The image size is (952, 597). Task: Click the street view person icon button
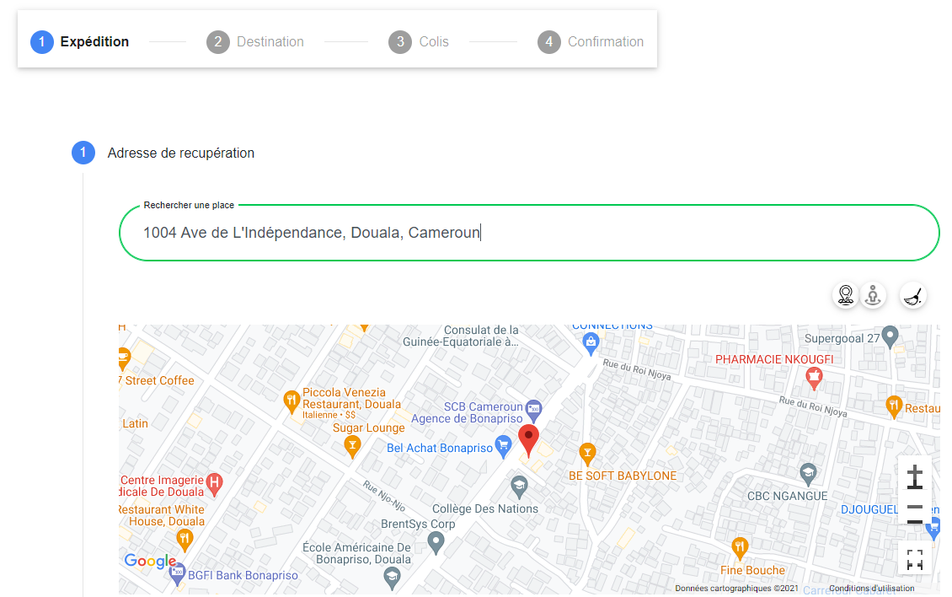click(x=874, y=296)
